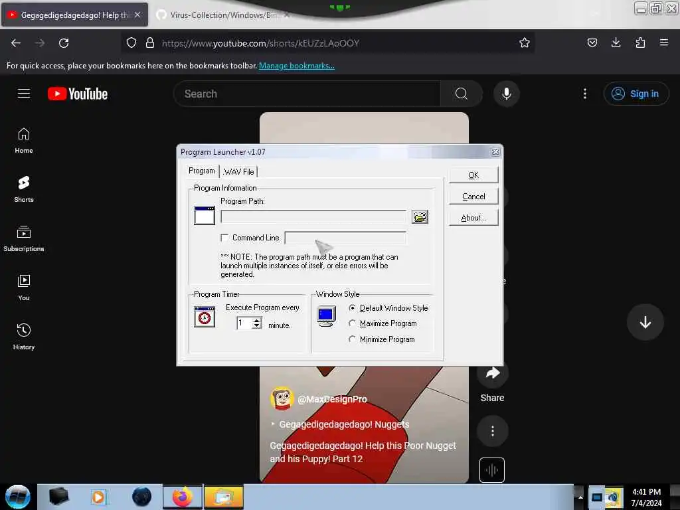Screen dimensions: 680x510
Task: Click the Sign in button
Action: [636, 94]
